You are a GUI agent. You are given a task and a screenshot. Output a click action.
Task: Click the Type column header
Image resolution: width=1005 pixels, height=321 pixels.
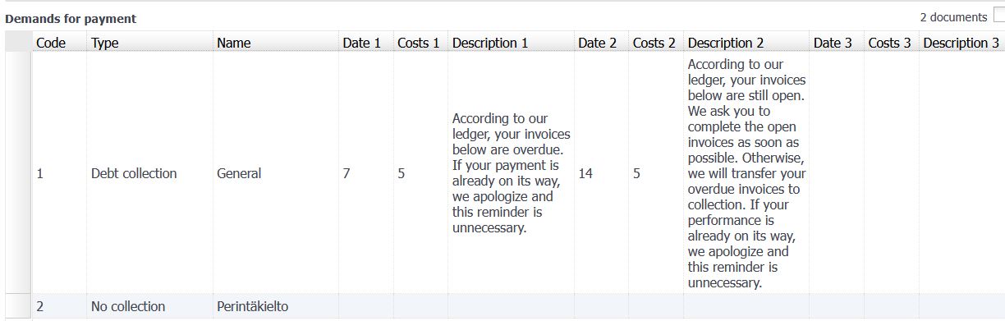click(x=149, y=43)
